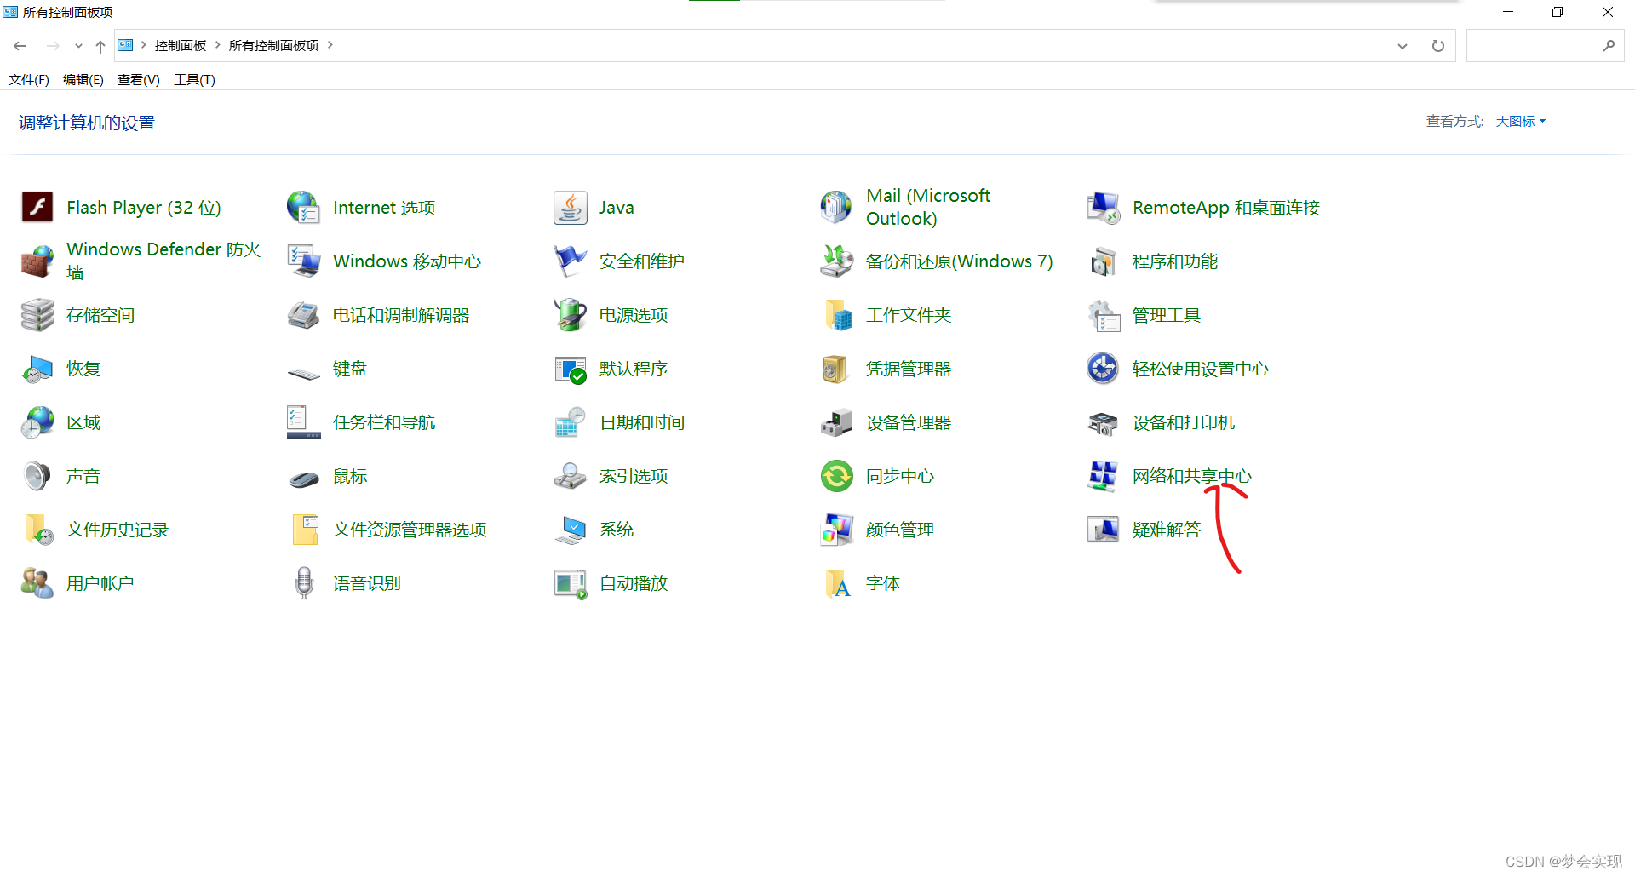Open the 网络和共享中心 network icon
Screen dimensions: 1635x877
[1104, 475]
